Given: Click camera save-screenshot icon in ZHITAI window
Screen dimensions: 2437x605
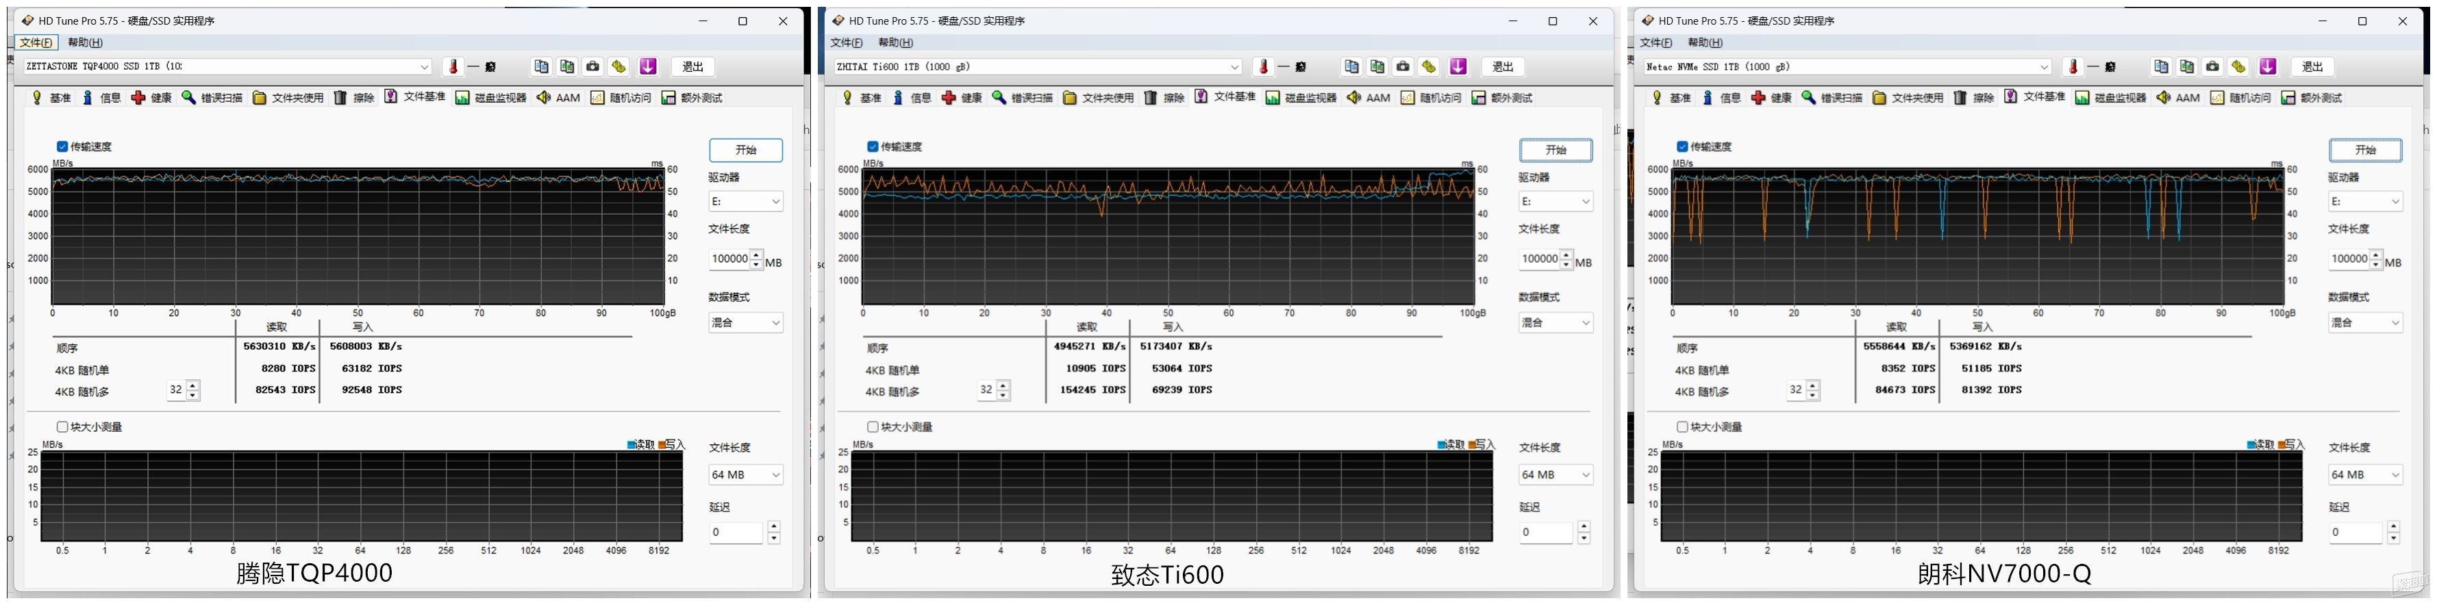Looking at the screenshot, I should tap(1403, 66).
